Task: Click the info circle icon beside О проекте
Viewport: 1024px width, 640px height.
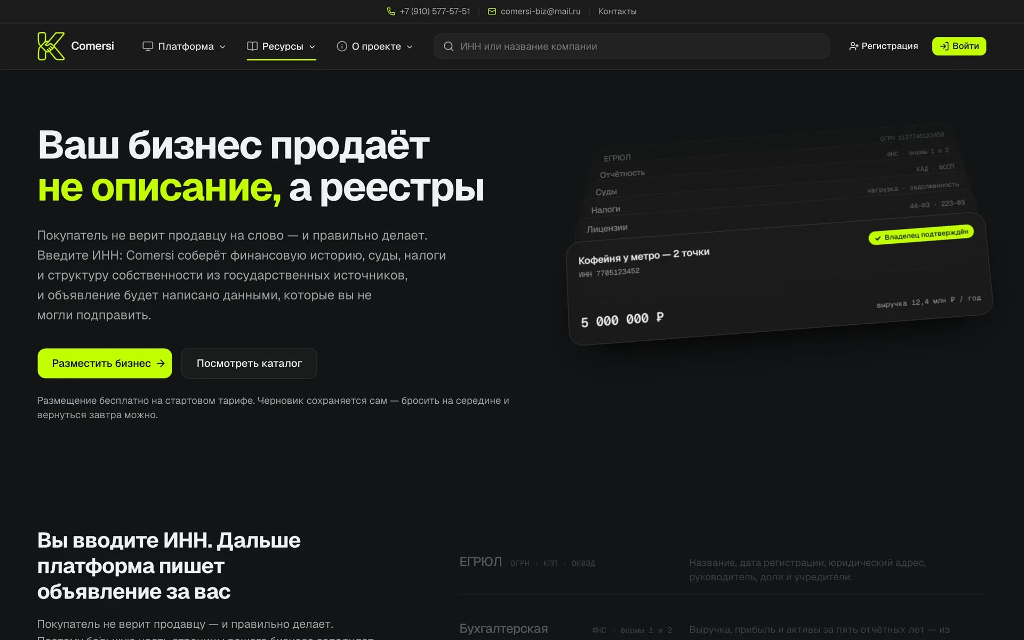Action: pyautogui.click(x=342, y=46)
